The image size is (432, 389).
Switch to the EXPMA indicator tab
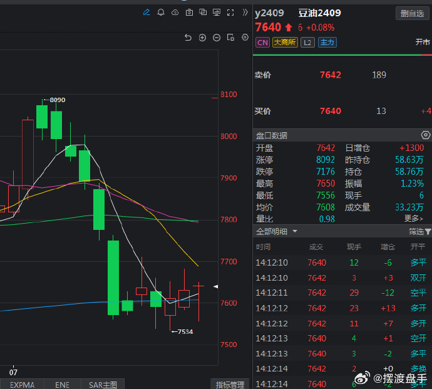(x=22, y=384)
